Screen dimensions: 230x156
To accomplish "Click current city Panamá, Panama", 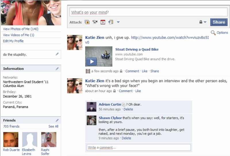I will pyautogui.click(x=16, y=107).
